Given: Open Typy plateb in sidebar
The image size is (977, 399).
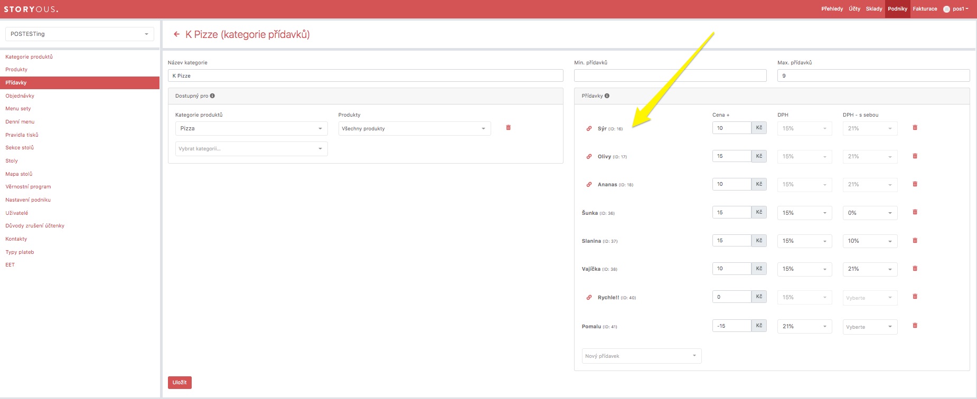Looking at the screenshot, I should [20, 252].
